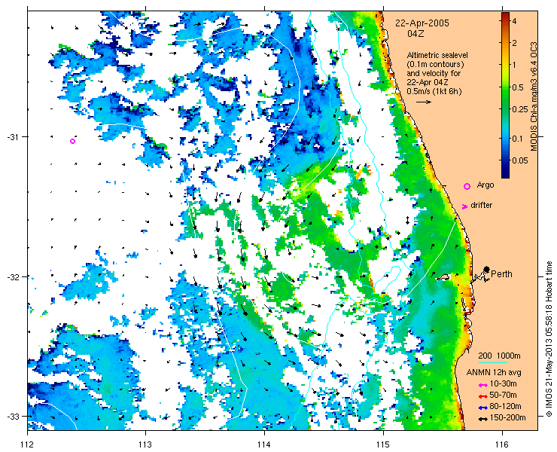This screenshot has width=557, height=452.
Task: Click the Perth label
Action: tap(501, 274)
